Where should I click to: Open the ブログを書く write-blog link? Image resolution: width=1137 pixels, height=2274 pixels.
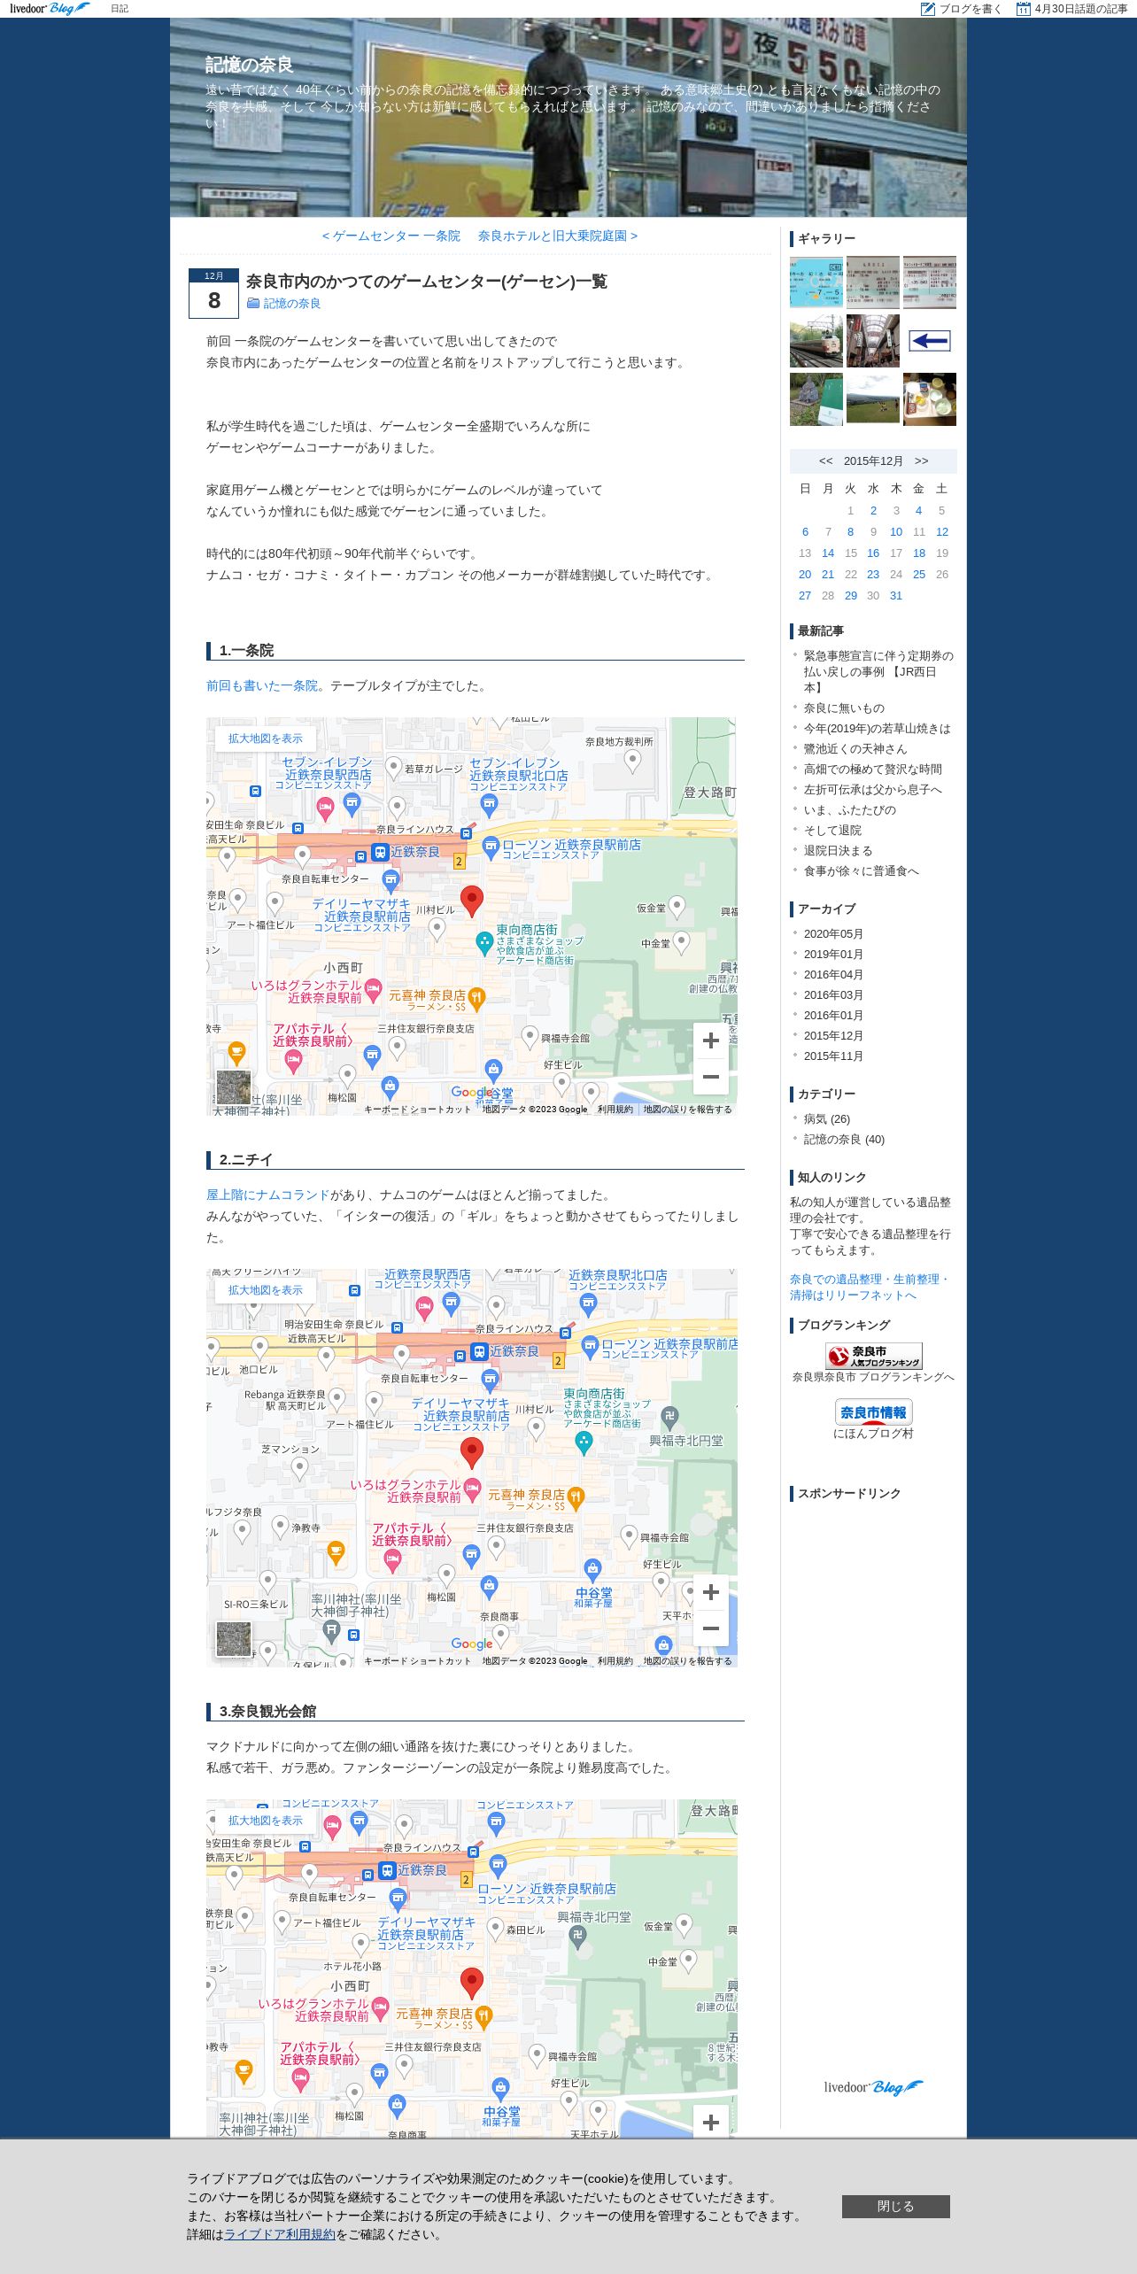(962, 9)
